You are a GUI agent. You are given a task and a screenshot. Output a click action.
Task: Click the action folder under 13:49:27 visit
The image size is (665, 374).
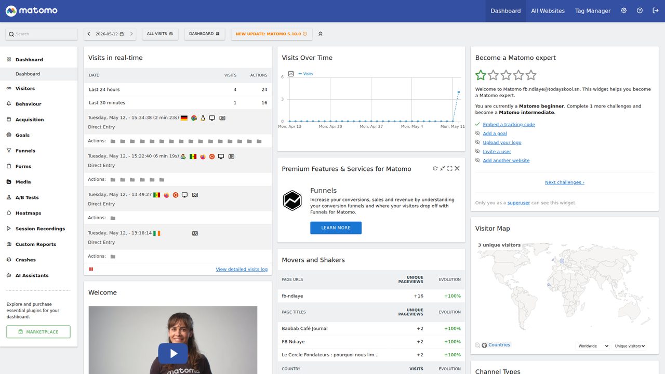click(x=113, y=218)
